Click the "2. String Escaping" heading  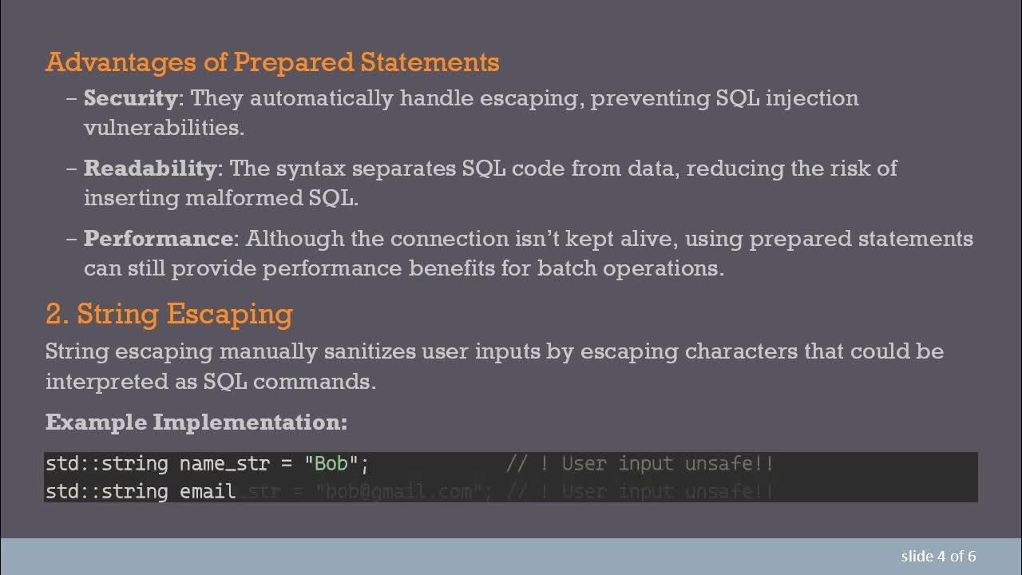tap(168, 314)
